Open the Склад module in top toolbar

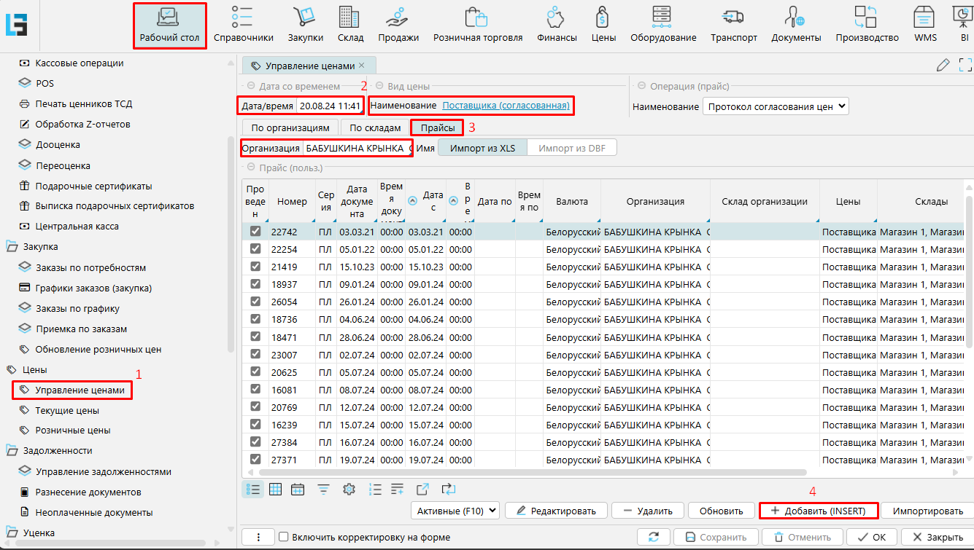click(351, 24)
